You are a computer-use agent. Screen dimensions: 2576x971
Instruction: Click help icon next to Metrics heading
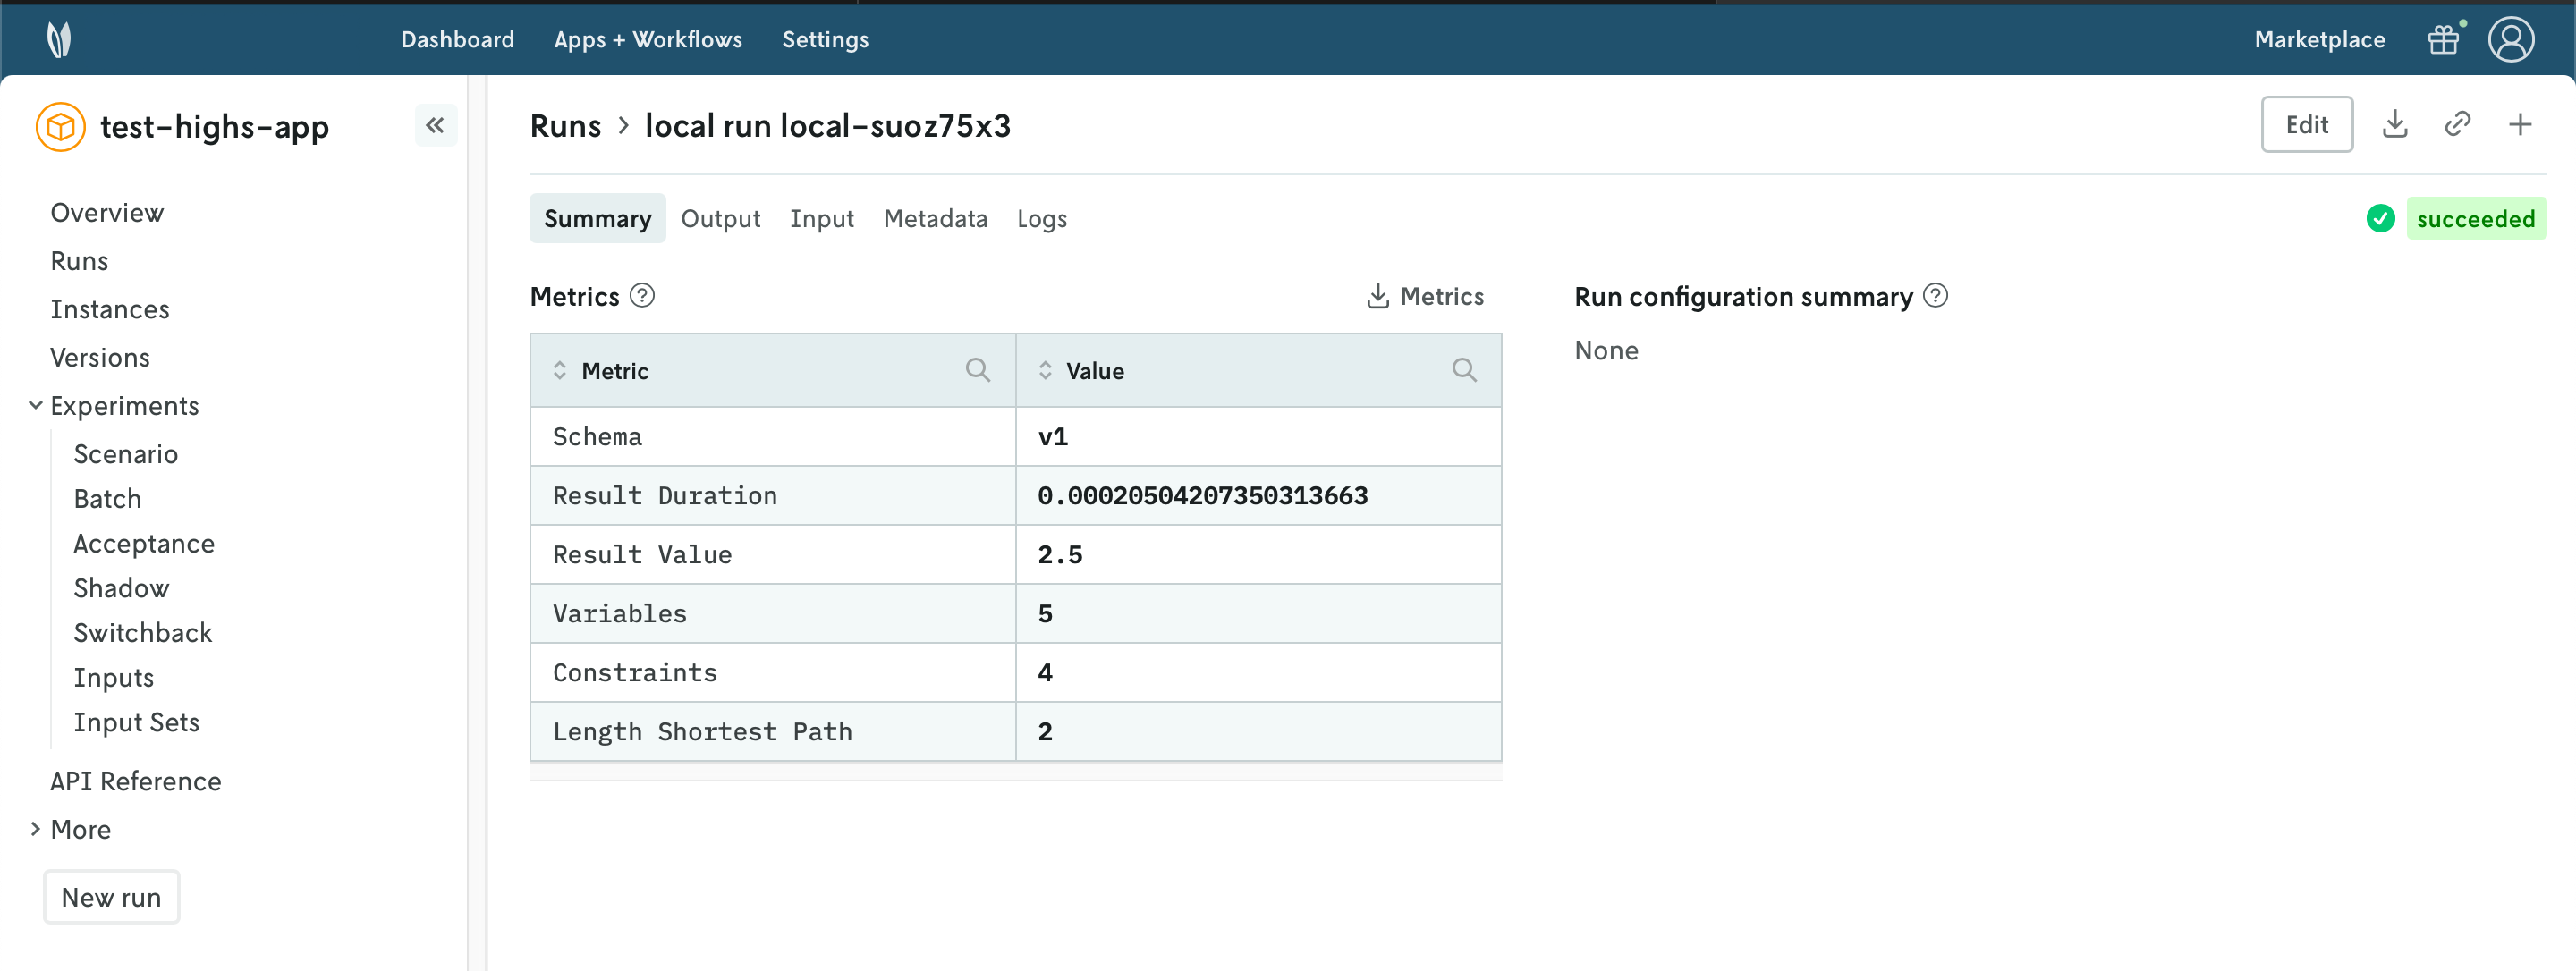click(642, 296)
